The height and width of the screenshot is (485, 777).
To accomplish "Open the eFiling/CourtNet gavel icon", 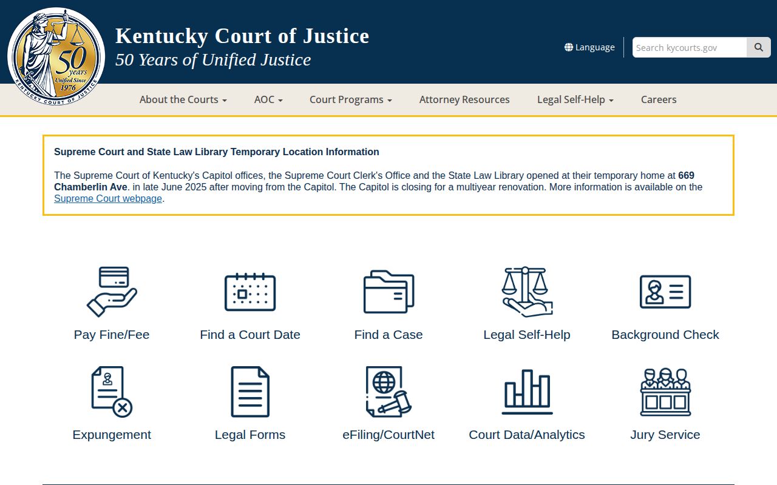I will (x=388, y=392).
